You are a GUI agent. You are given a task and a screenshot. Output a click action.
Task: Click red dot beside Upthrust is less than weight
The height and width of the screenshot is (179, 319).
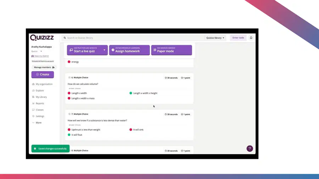click(69, 130)
